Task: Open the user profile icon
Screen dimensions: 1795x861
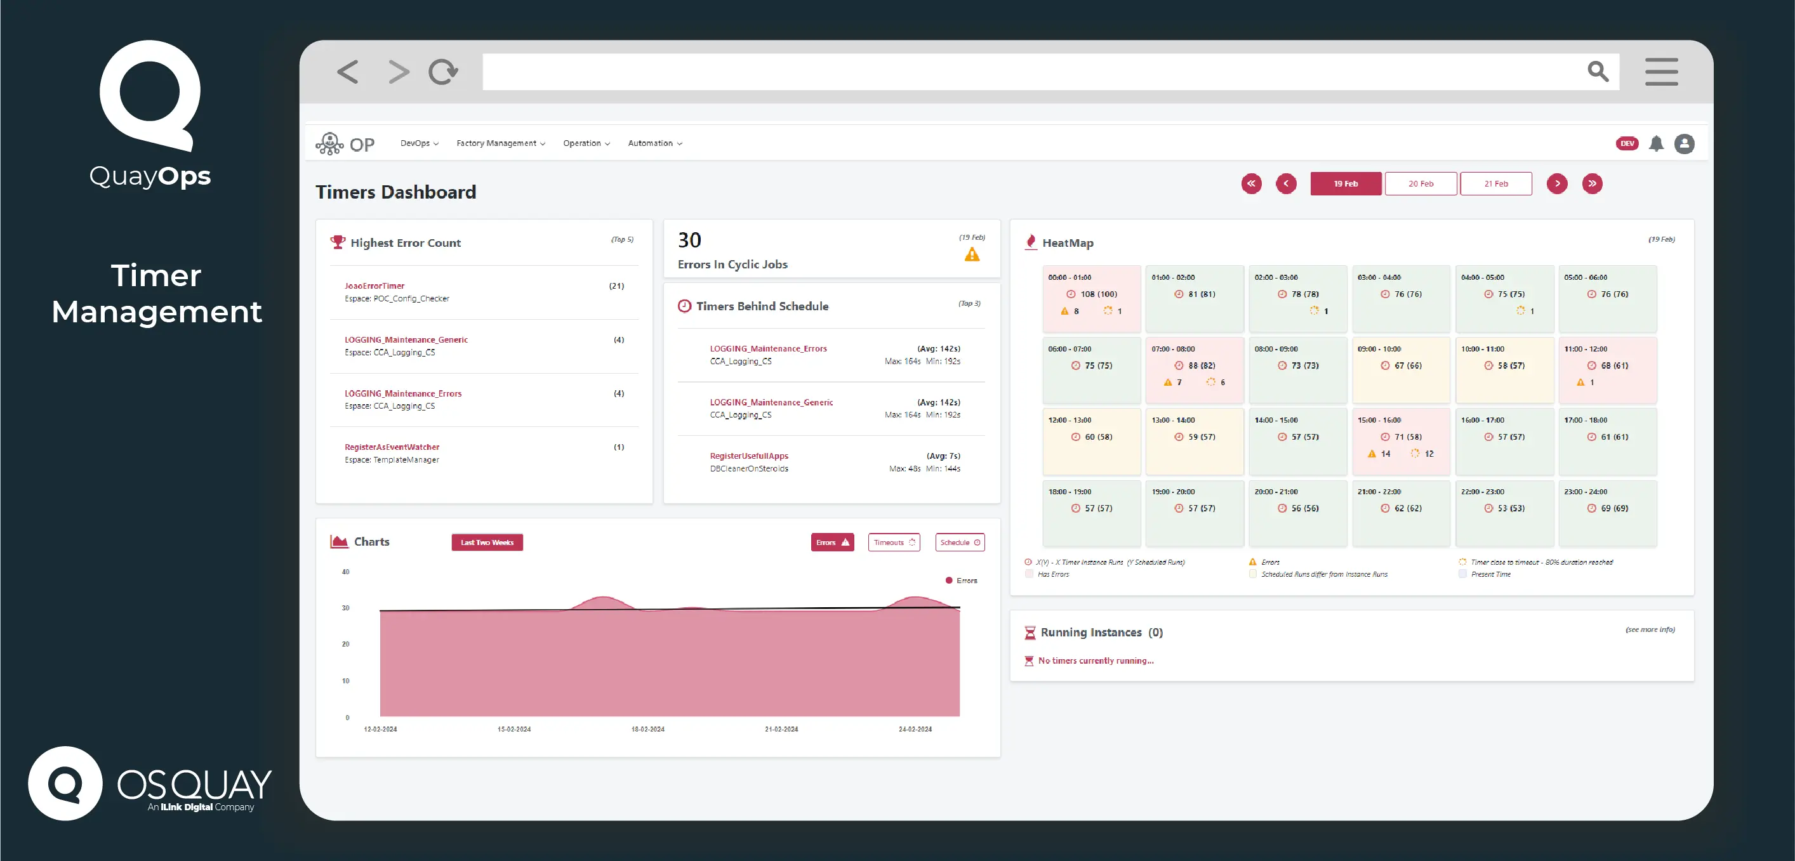Action: tap(1686, 143)
